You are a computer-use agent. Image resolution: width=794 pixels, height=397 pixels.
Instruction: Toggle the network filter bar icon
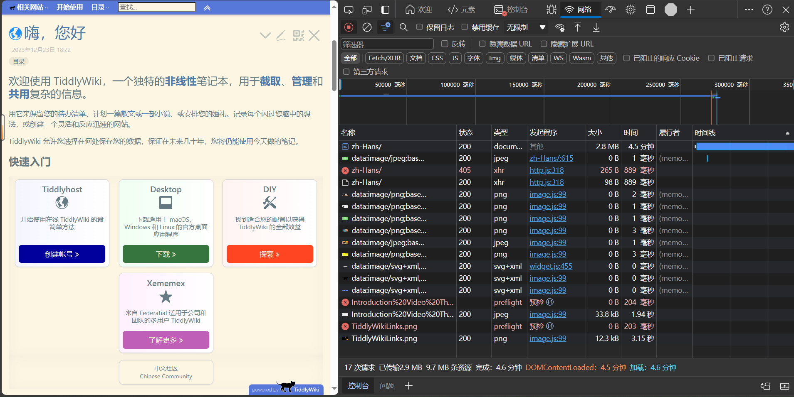tap(386, 27)
